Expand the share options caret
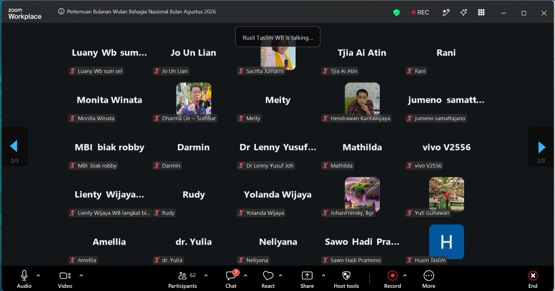Screen dimensions: 555x291 coord(324,275)
